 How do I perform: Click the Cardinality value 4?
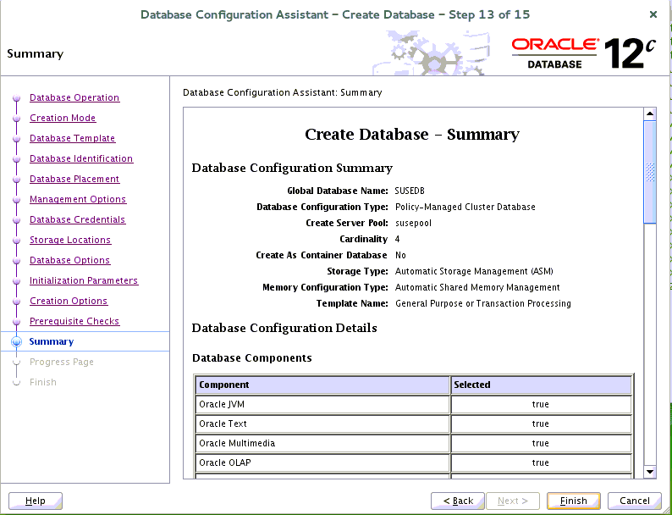(x=397, y=239)
